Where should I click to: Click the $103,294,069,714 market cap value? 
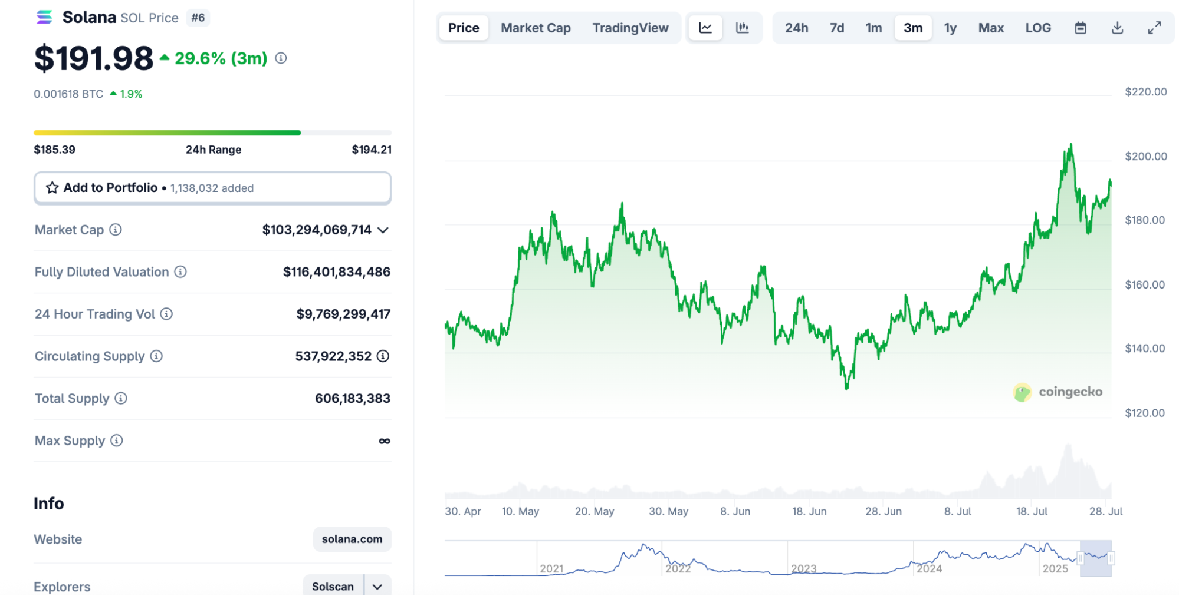[317, 230]
